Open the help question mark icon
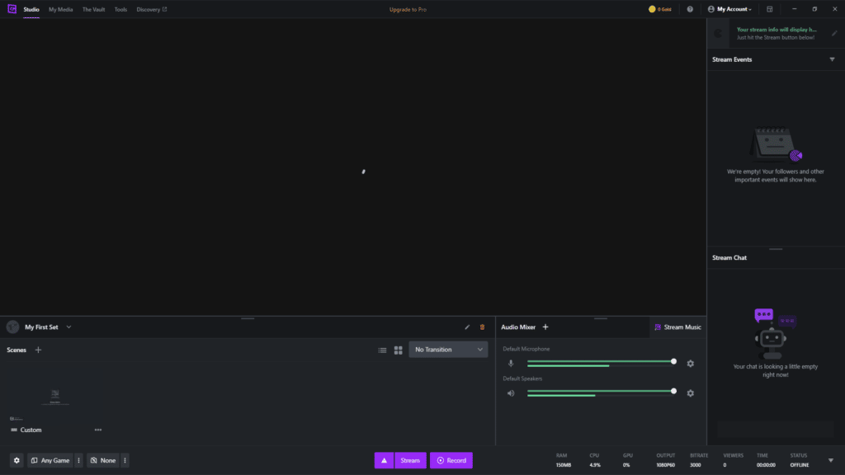This screenshot has width=845, height=475. tap(690, 9)
